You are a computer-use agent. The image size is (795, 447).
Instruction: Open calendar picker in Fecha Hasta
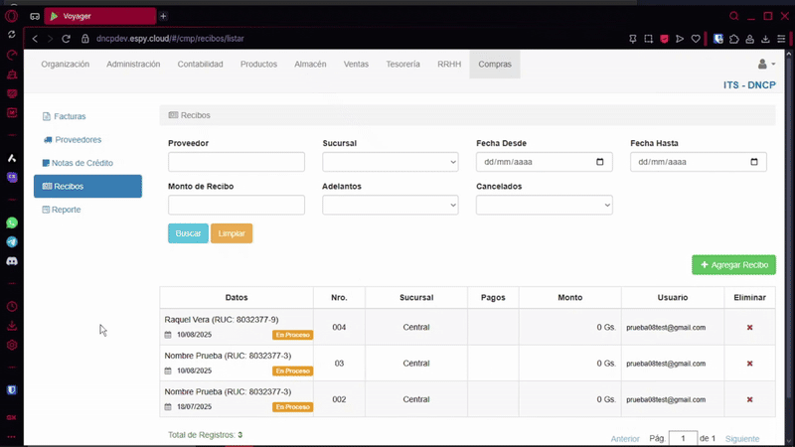click(753, 162)
